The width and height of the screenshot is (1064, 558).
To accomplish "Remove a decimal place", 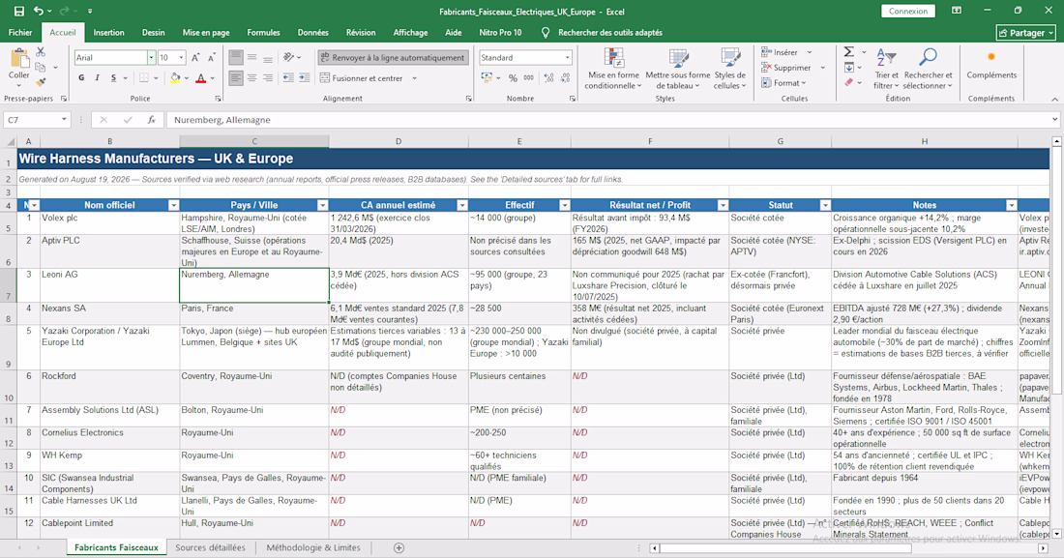I will point(565,78).
